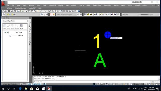Click the Plot printer icon
The width and height of the screenshot is (161, 91).
pos(12,11)
